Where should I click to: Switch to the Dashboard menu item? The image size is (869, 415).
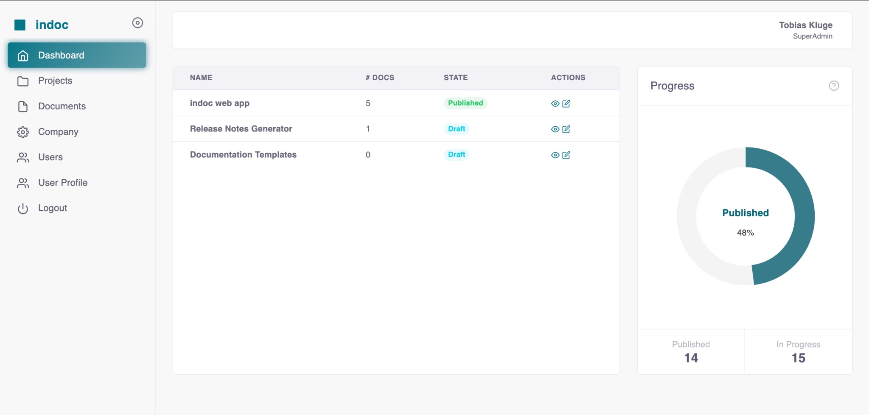(61, 55)
